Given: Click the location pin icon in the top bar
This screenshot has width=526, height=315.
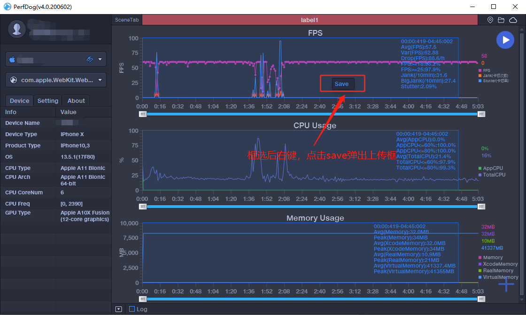Looking at the screenshot, I should pyautogui.click(x=490, y=20).
